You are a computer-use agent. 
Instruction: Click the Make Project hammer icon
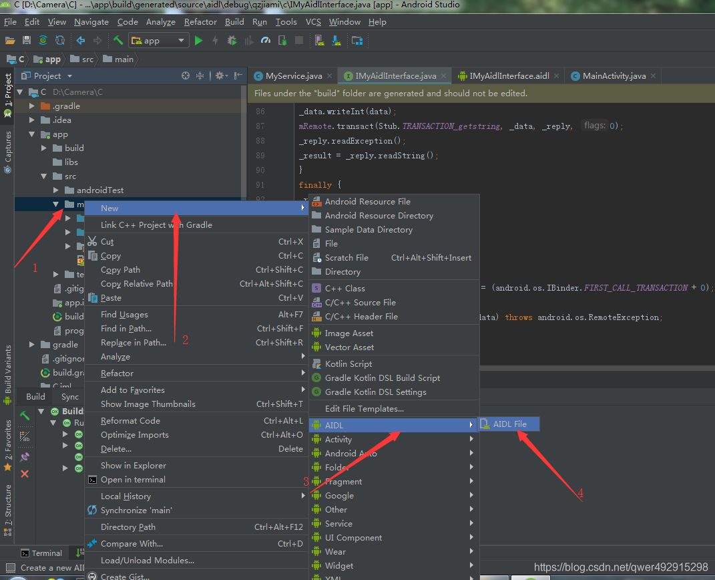click(x=118, y=40)
